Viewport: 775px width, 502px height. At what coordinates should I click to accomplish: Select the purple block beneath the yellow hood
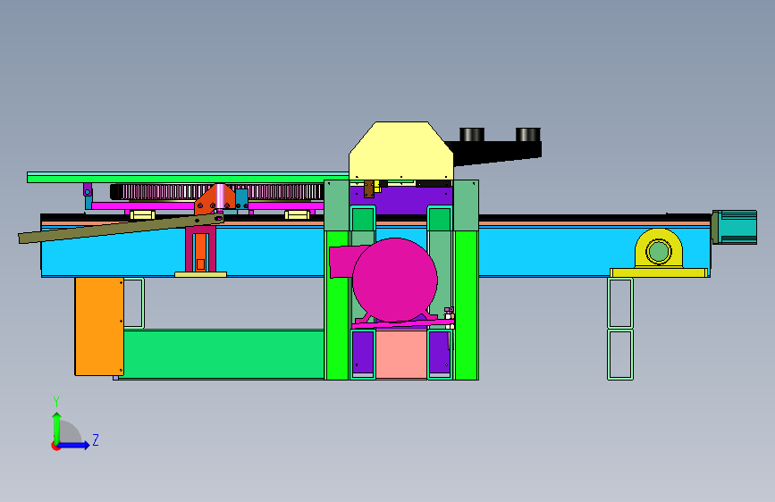(400, 199)
